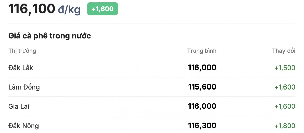The width and height of the screenshot is (304, 133).
Task: Click the 116,100 headline price
Action: pos(32,9)
